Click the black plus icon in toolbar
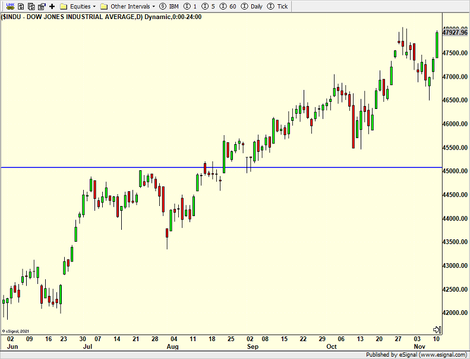This screenshot has width=470, height=359. pos(52,6)
